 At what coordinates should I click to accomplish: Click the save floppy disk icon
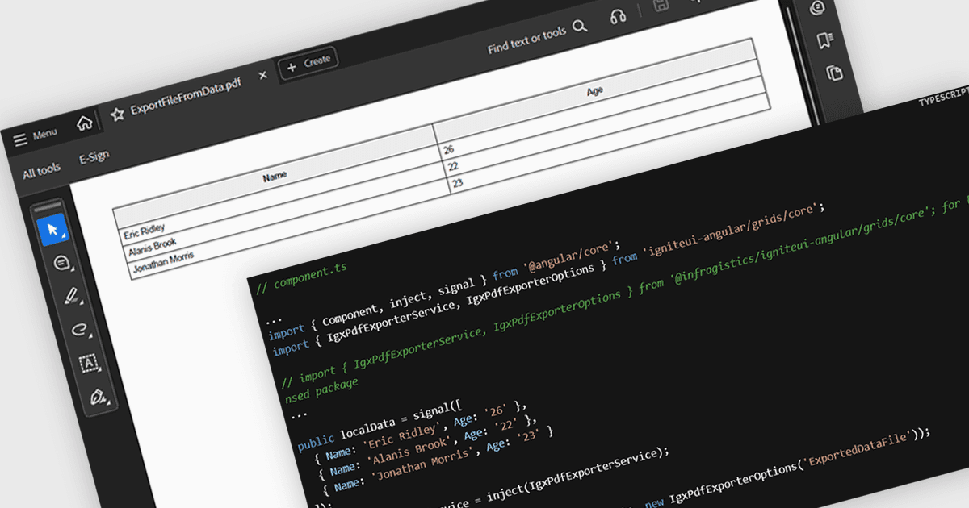[661, 6]
